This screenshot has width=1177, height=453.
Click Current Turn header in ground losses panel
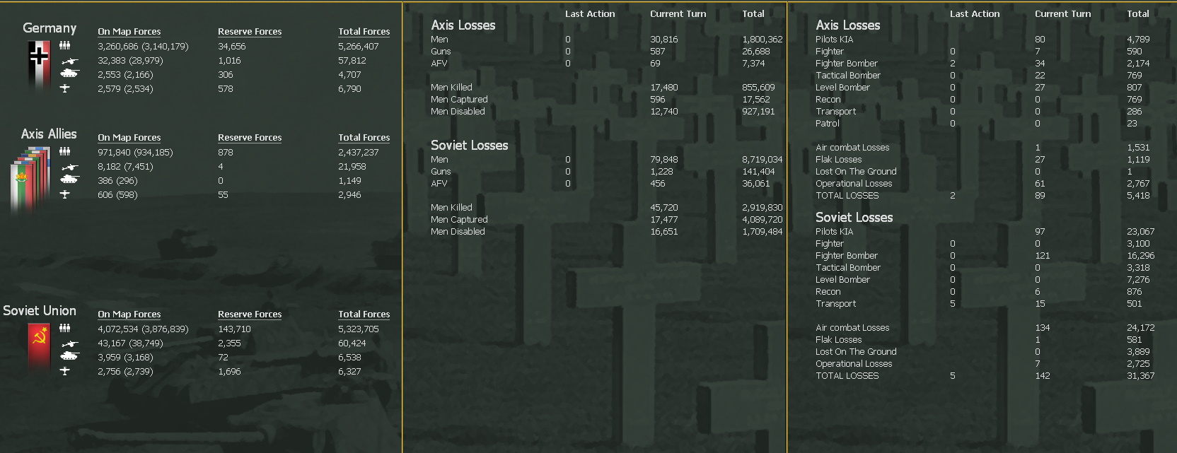tap(678, 13)
